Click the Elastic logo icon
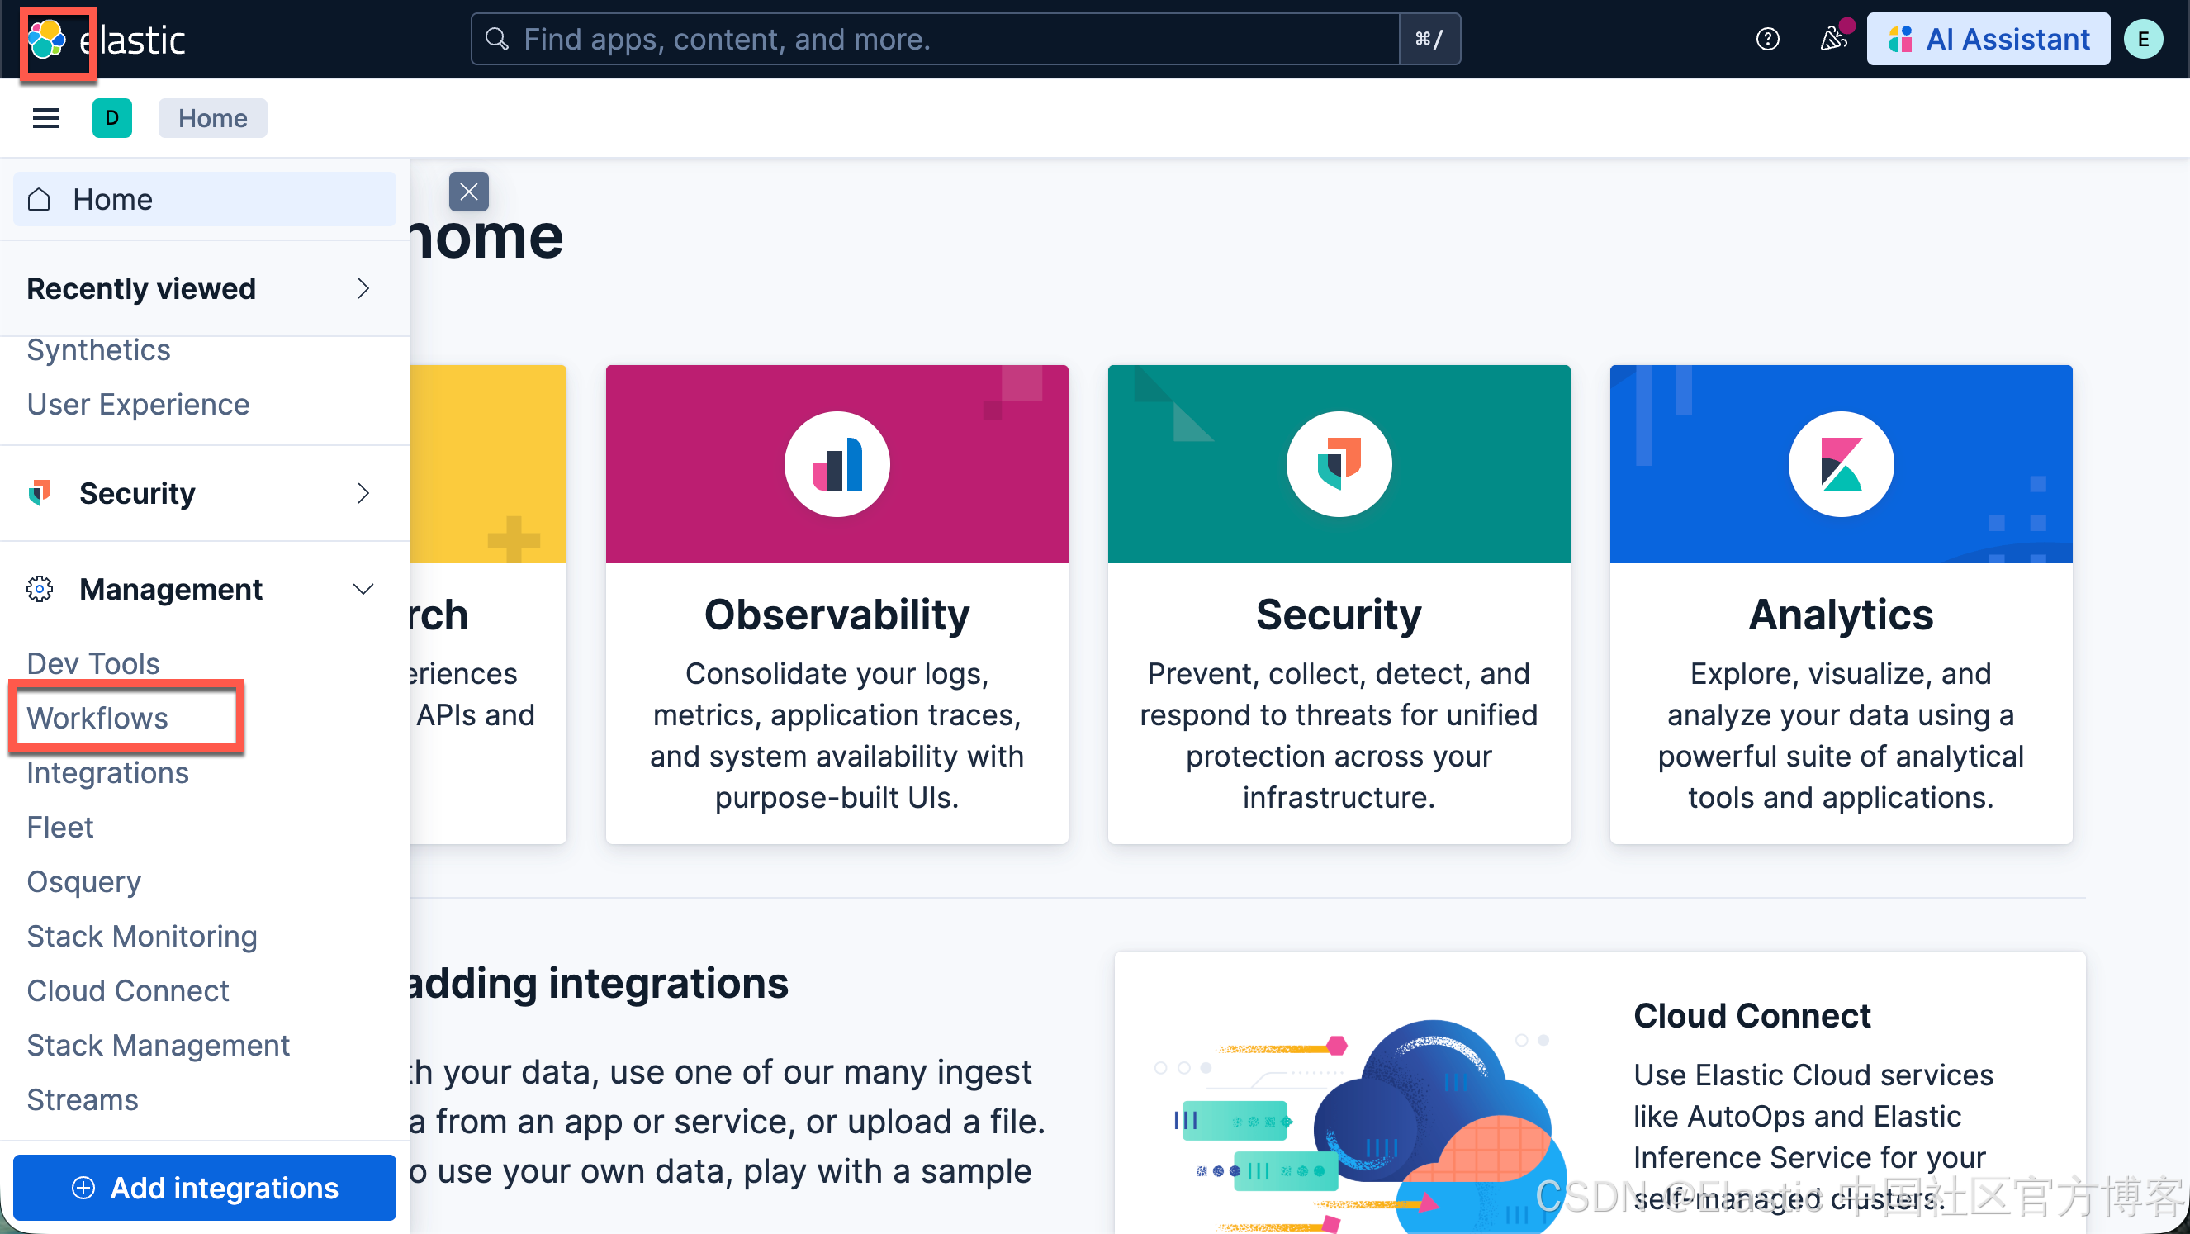 pyautogui.click(x=48, y=39)
